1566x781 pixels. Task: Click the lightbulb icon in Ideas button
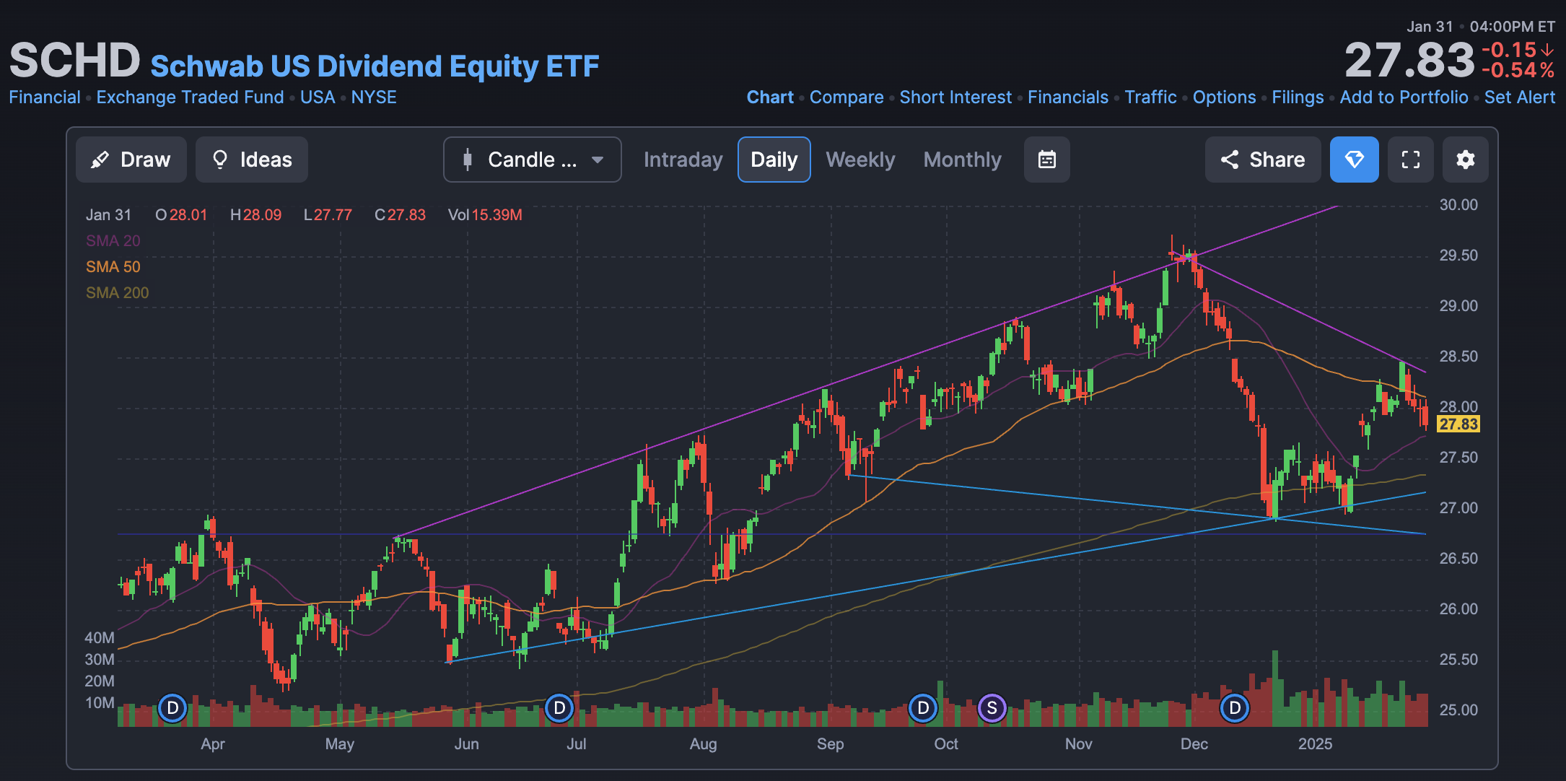pos(220,160)
